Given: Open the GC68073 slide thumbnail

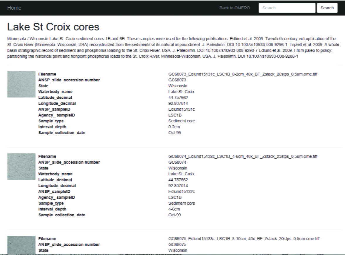Looking at the screenshot, I should click(21, 84).
